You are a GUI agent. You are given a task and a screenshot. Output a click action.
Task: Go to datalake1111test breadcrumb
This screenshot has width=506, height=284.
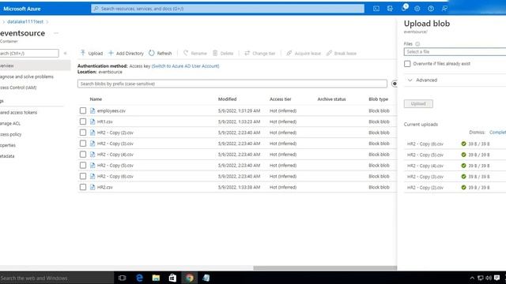(x=25, y=21)
